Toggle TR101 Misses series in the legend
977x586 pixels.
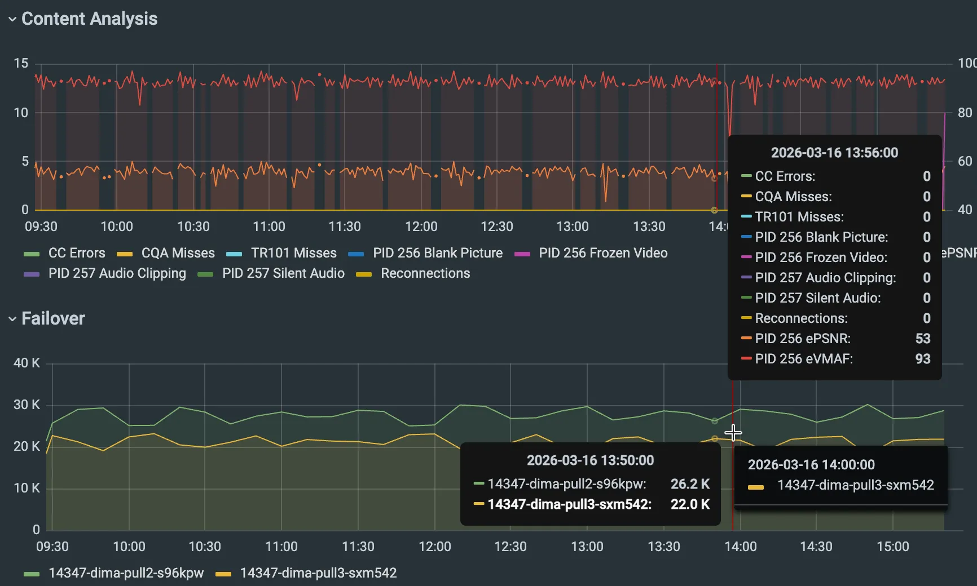(294, 253)
